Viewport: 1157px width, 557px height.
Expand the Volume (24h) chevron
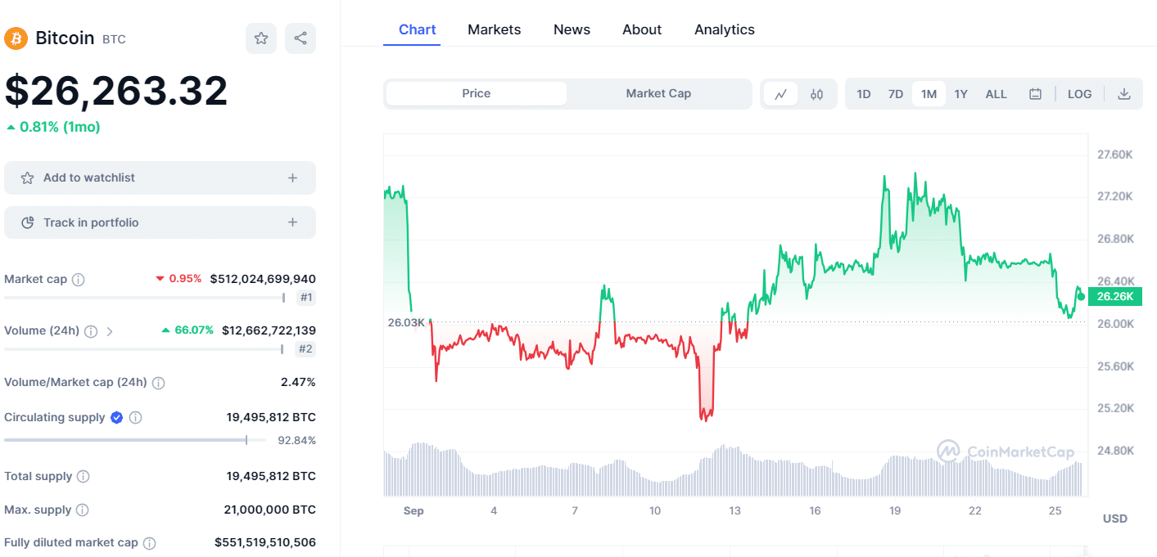(110, 331)
